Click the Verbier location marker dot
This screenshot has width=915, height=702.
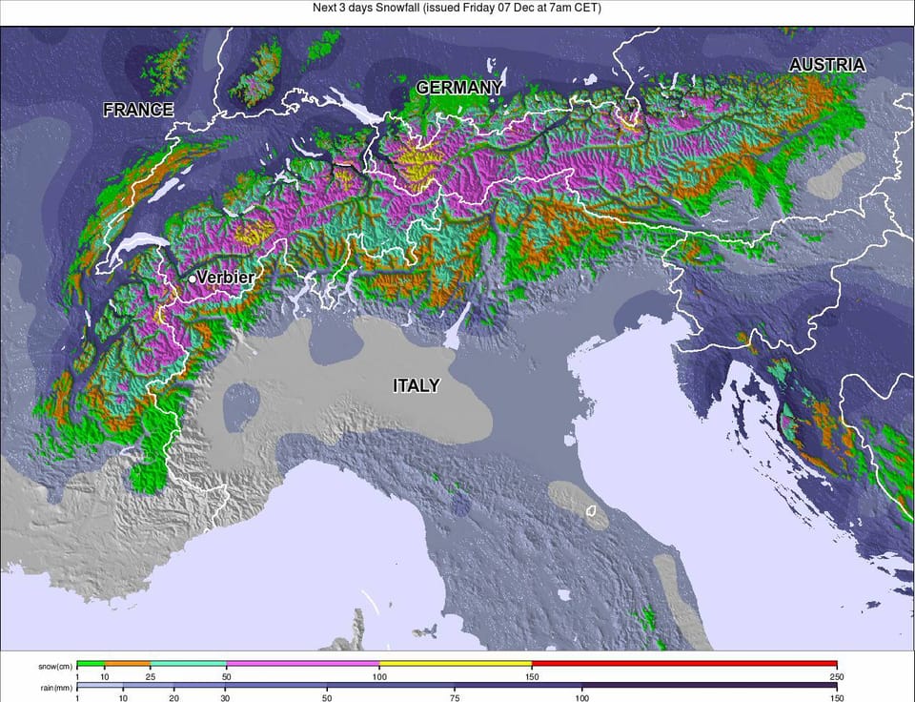pos(192,279)
